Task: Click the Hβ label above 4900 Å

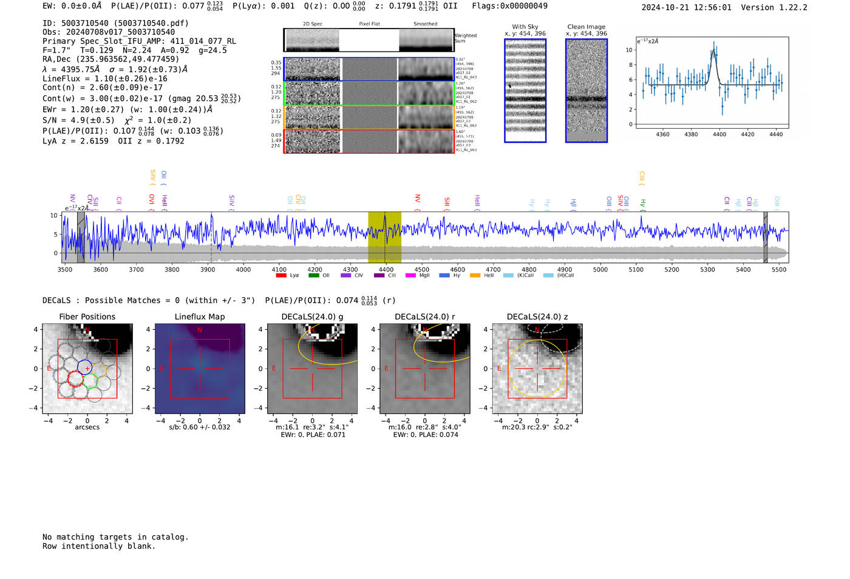Action: tap(573, 204)
